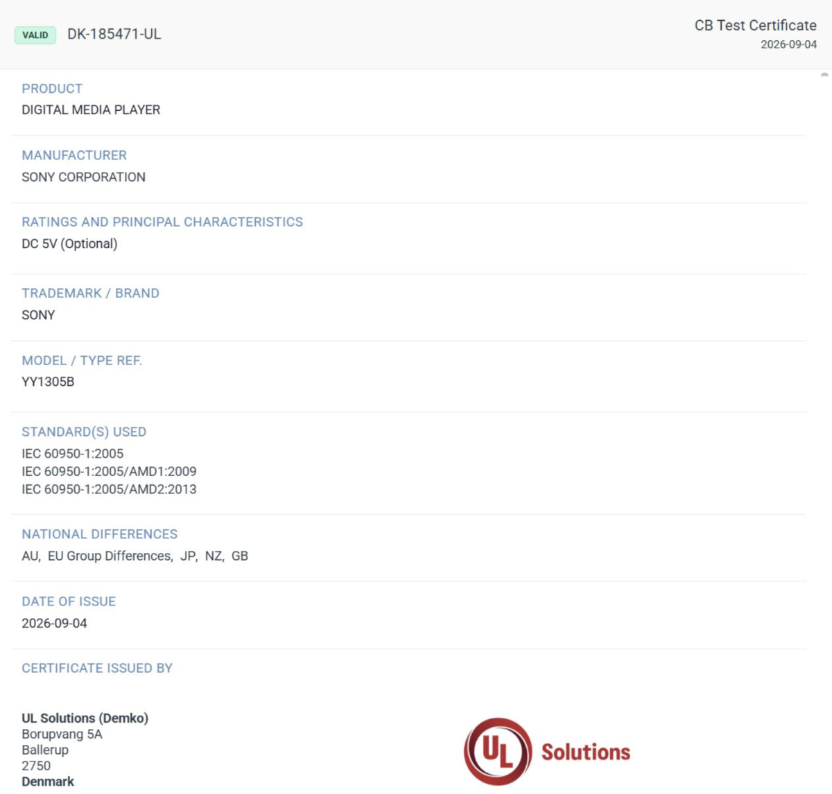Click the scrollbar up arrow
The width and height of the screenshot is (832, 794).
coord(824,75)
